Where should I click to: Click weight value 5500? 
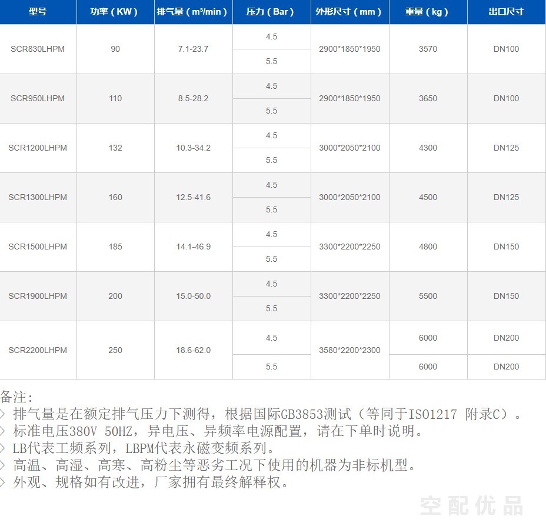tap(428, 297)
